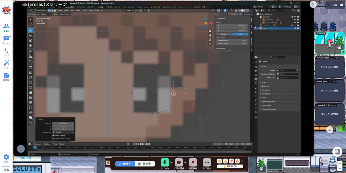Select the Spin tool icon

pyautogui.click(x=31, y=97)
